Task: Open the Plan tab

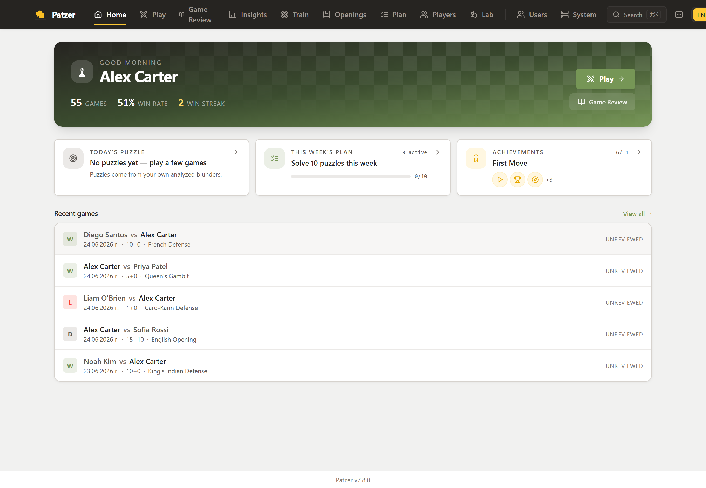Action: click(393, 14)
